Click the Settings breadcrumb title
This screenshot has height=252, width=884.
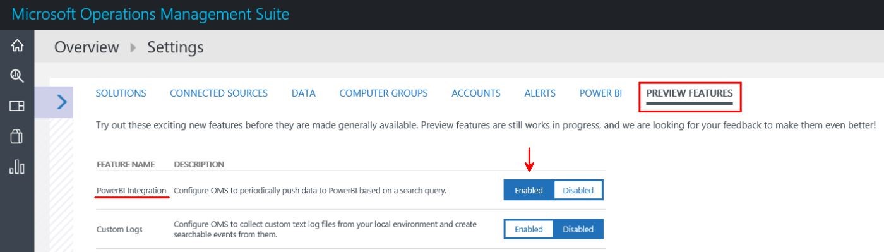click(176, 47)
